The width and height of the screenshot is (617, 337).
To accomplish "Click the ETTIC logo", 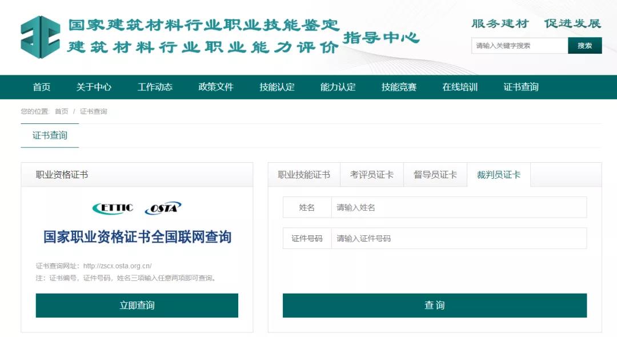I will 113,208.
